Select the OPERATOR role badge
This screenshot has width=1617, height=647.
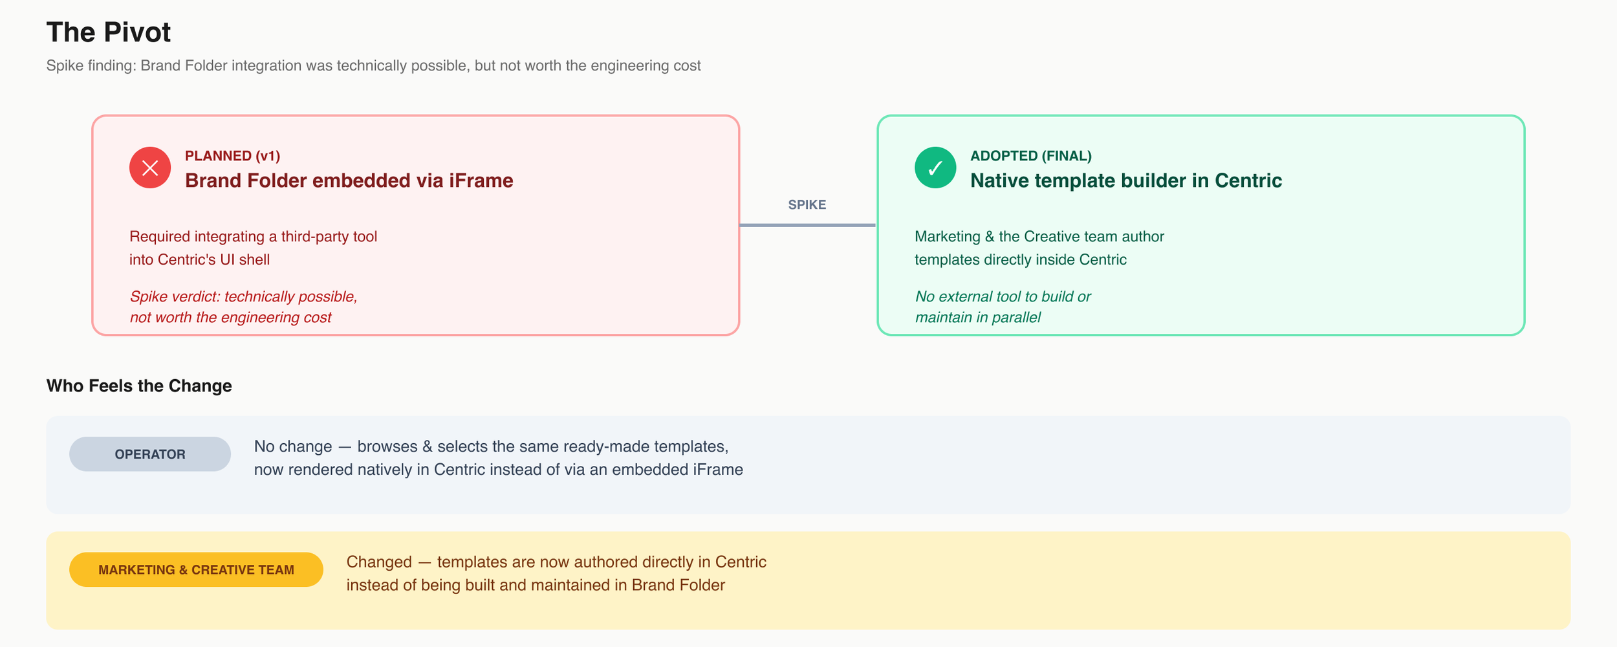[x=150, y=454]
